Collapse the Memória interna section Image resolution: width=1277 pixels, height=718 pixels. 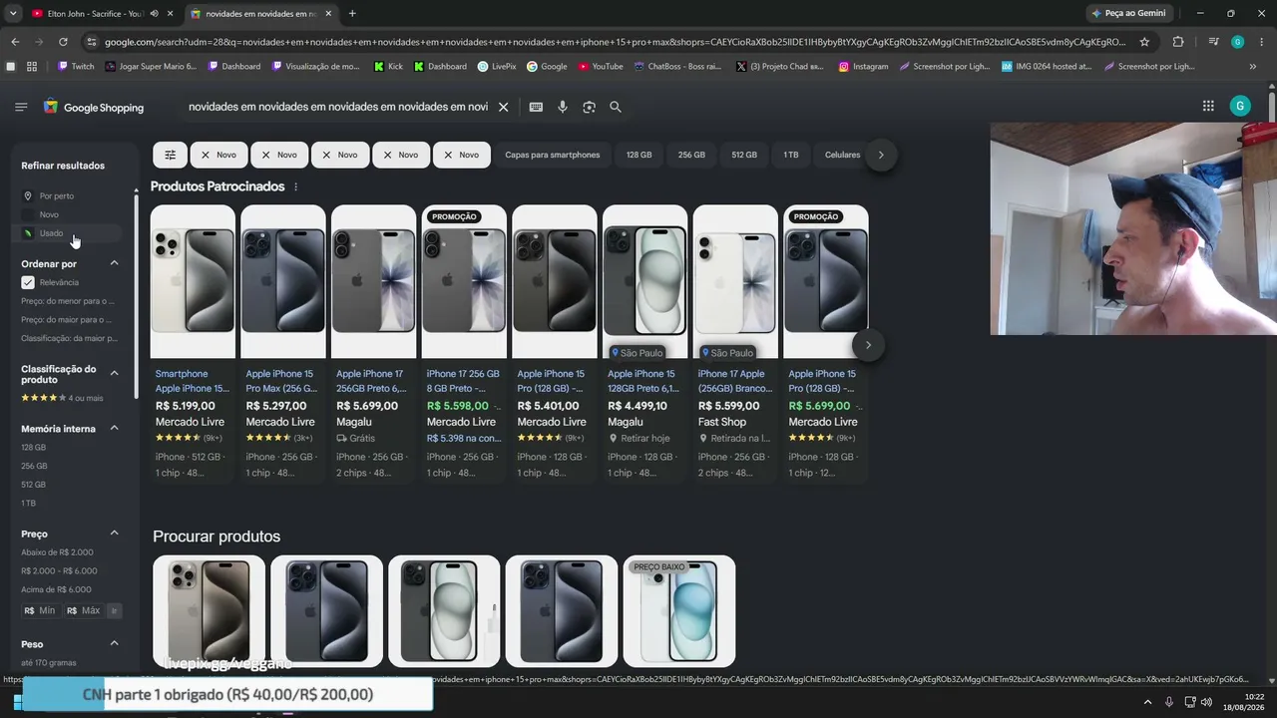(x=114, y=428)
